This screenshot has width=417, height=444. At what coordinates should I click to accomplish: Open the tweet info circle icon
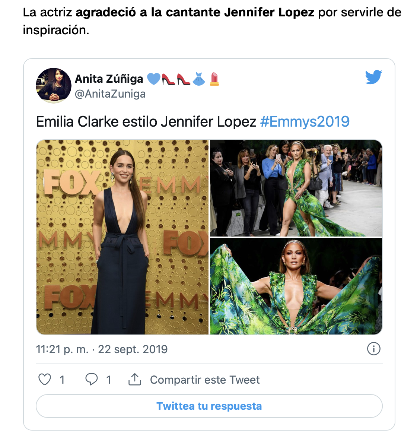(x=373, y=349)
